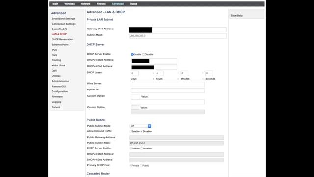Click the private DHCPv4 Start Address field
Viewport: 314px width, 177px height.
pyautogui.click(x=154, y=61)
